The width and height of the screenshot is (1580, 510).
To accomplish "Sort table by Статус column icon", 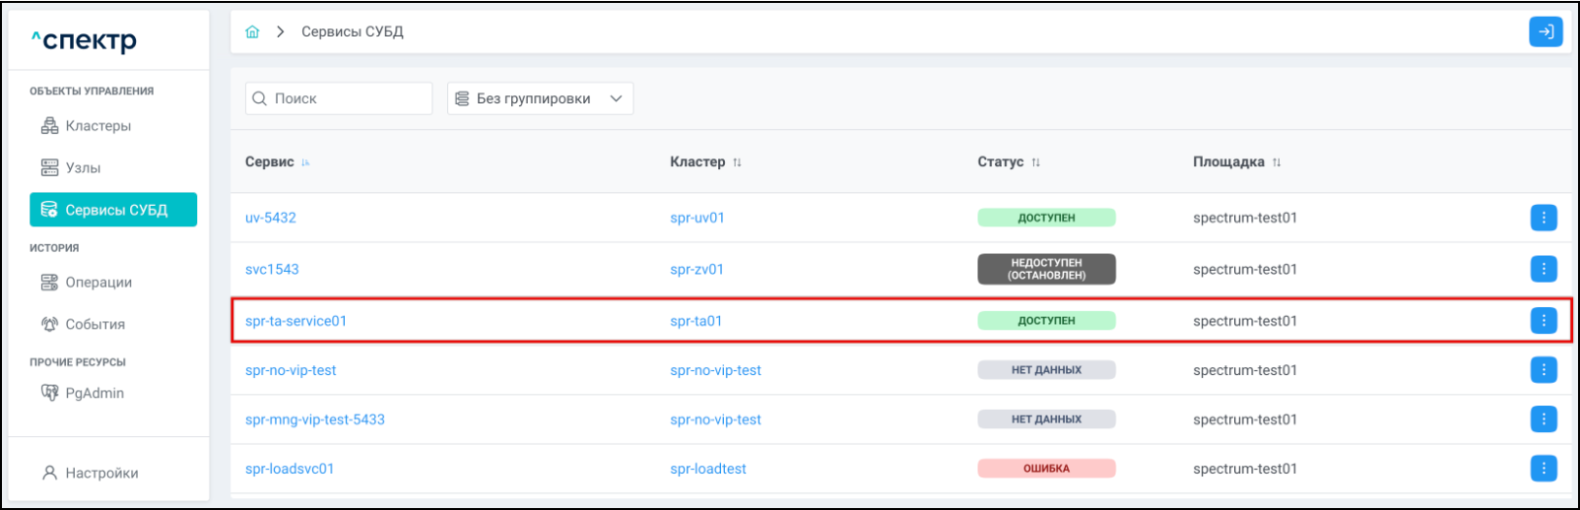I will [1035, 162].
